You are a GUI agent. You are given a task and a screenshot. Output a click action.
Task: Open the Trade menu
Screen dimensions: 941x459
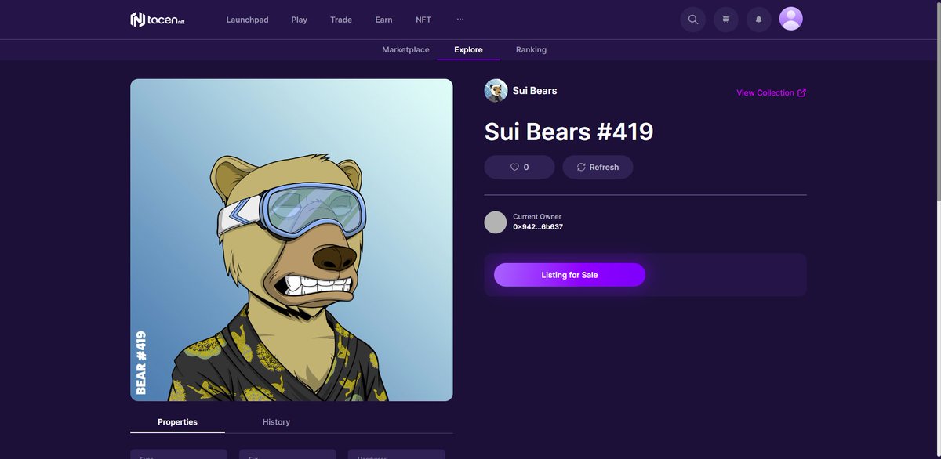click(341, 20)
